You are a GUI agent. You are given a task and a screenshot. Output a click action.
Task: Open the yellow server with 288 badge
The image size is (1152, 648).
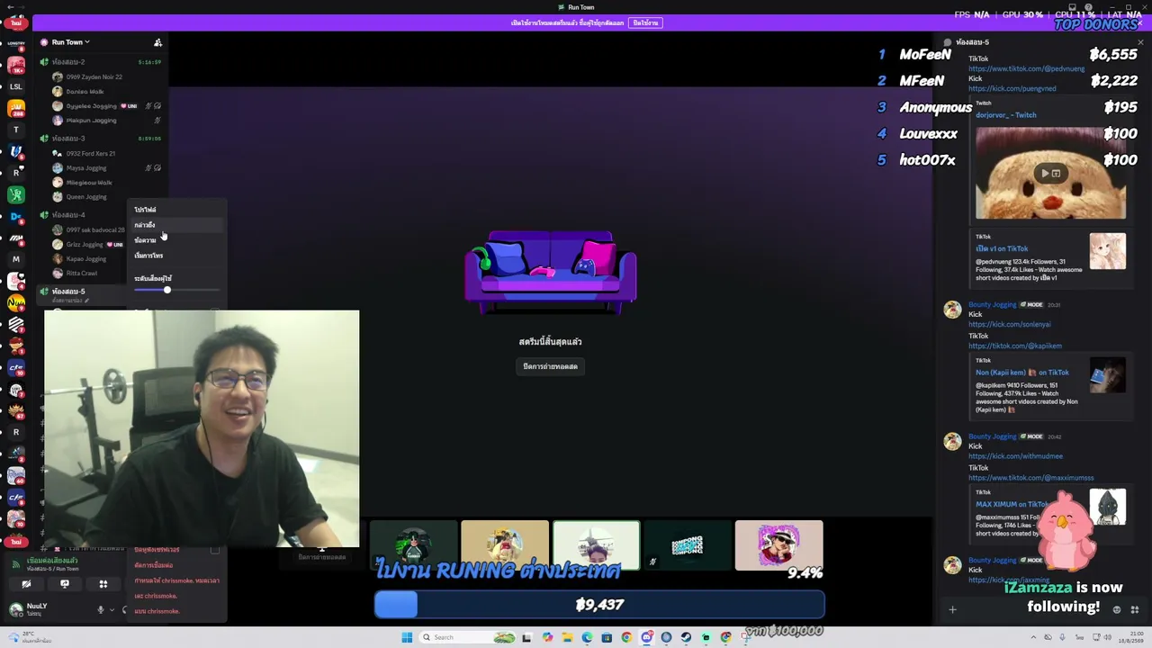click(16, 108)
